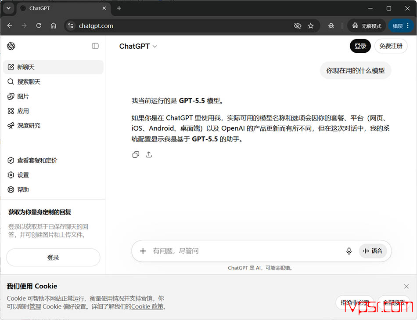Reload the page with refresh icon
The image size is (417, 320).
click(x=39, y=26)
